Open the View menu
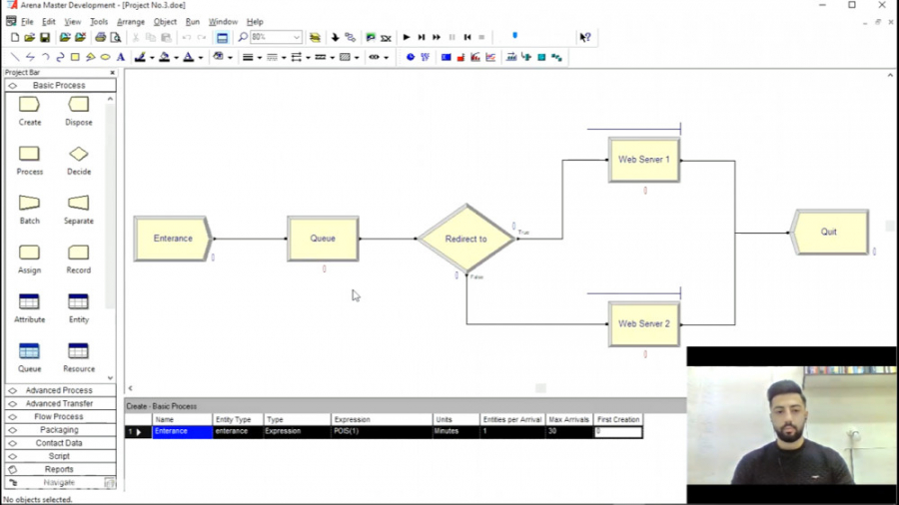 [72, 22]
